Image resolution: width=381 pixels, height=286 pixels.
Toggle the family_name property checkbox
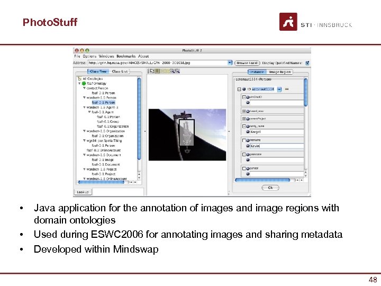point(244,126)
